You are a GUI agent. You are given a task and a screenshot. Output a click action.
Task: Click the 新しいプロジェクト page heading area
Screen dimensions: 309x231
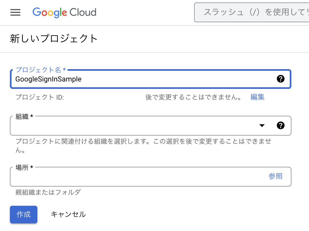[54, 39]
